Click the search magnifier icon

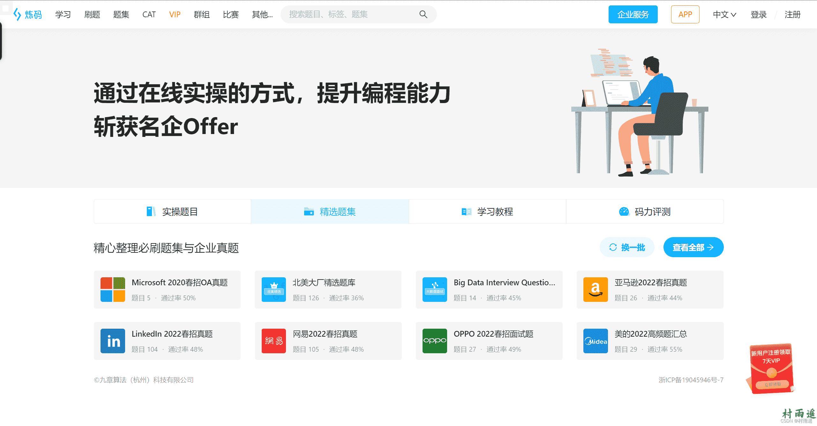(423, 14)
